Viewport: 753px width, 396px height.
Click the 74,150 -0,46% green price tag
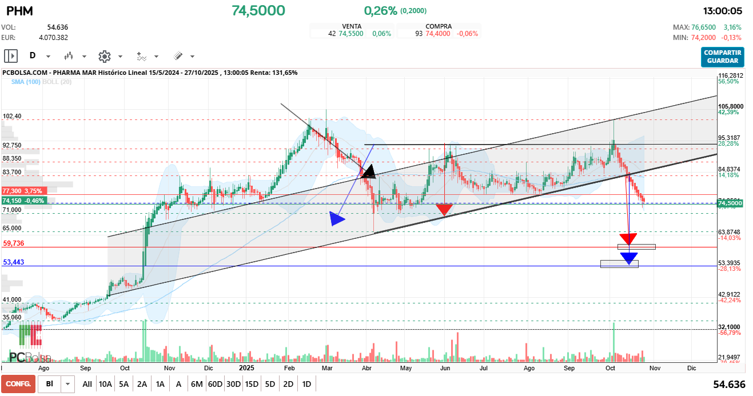pos(23,201)
